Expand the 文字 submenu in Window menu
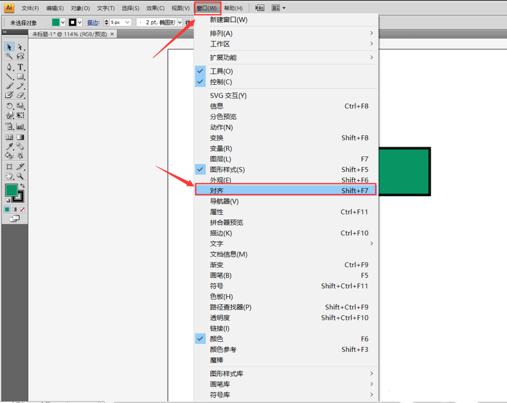Screen dimensions: 507x403 point(286,243)
